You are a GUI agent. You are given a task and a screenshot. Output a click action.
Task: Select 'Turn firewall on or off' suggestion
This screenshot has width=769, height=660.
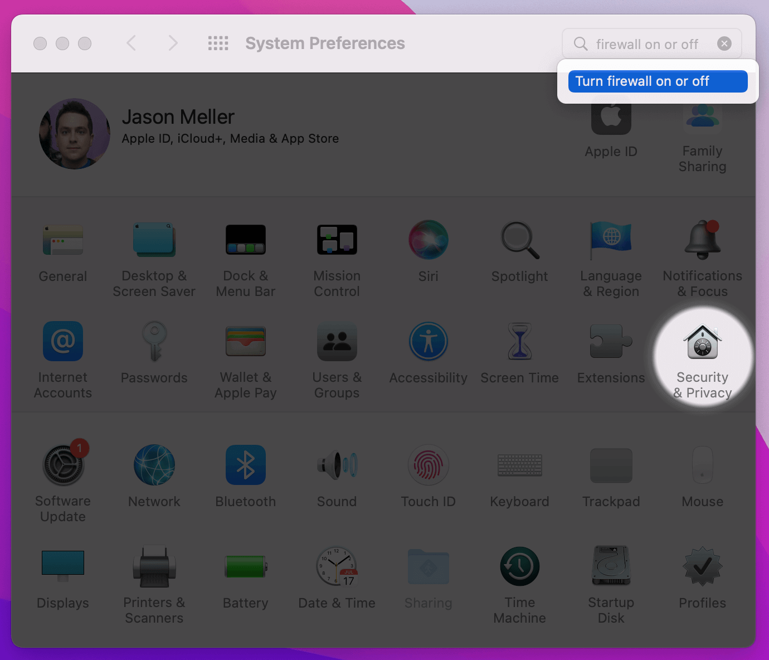[658, 81]
